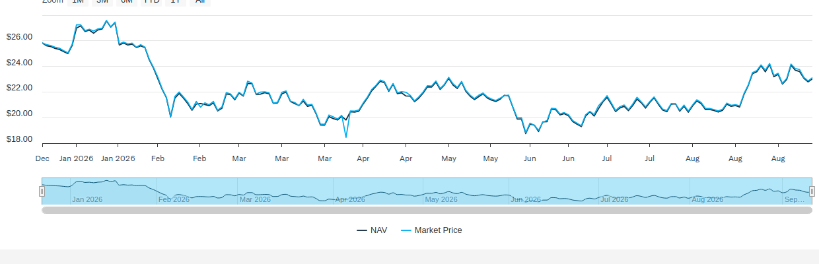Set chart zoom to 1M
This screenshot has width=819, height=264.
tap(78, 2)
